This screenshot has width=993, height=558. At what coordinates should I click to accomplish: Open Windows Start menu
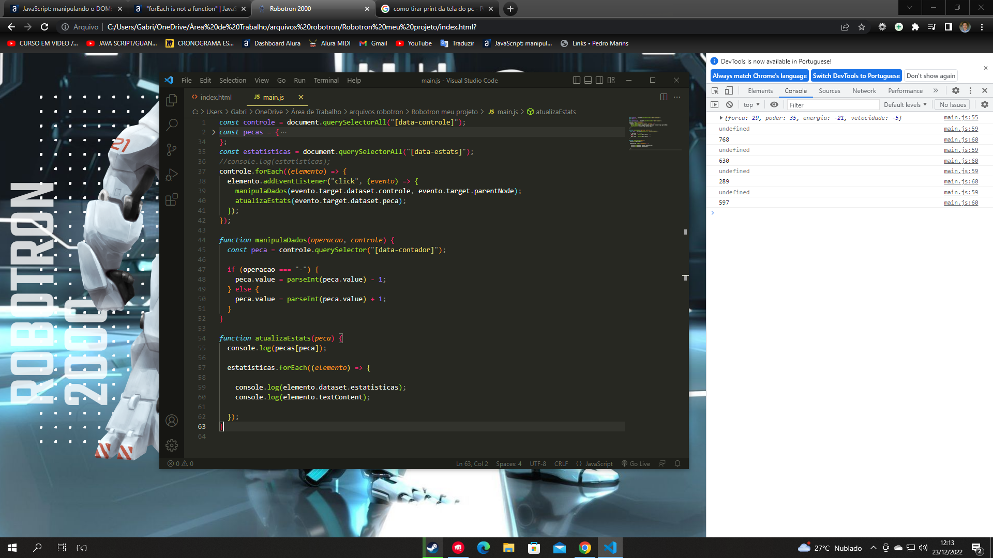click(x=12, y=548)
